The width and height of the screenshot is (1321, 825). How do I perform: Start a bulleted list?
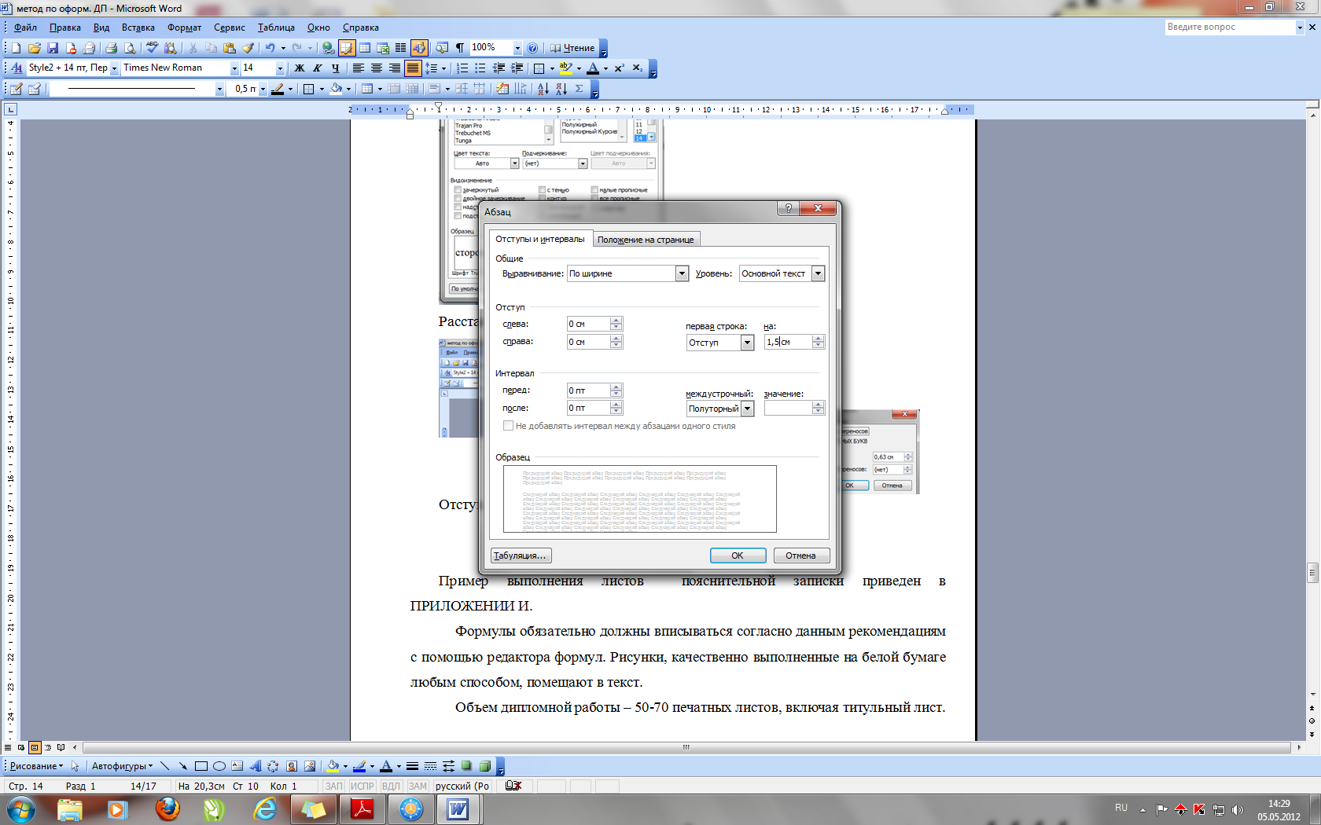pyautogui.click(x=480, y=68)
